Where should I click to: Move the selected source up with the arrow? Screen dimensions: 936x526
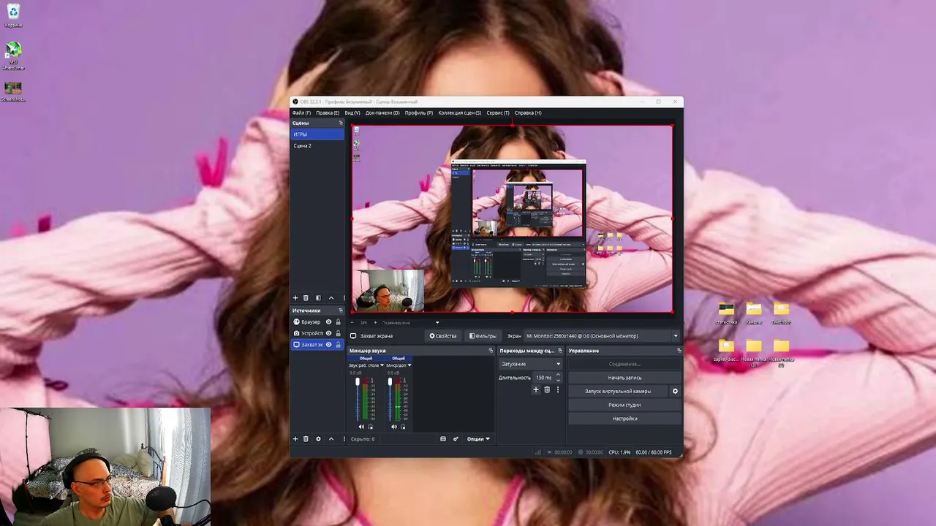click(331, 439)
